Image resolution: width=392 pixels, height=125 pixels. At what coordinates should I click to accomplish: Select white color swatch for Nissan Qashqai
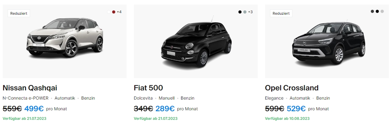(x=109, y=12)
